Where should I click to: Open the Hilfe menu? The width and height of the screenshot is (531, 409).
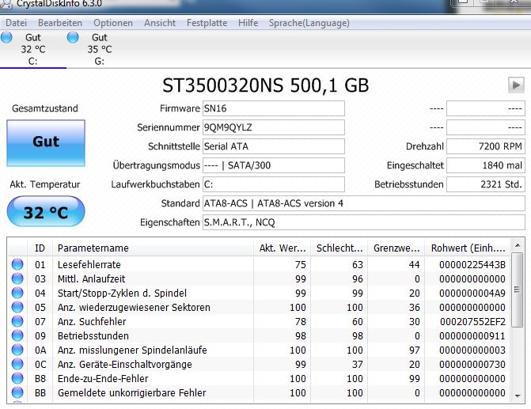pos(248,23)
